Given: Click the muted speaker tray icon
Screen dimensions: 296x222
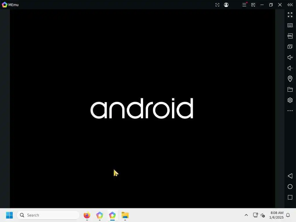Looking at the screenshot, I should (x=263, y=215).
